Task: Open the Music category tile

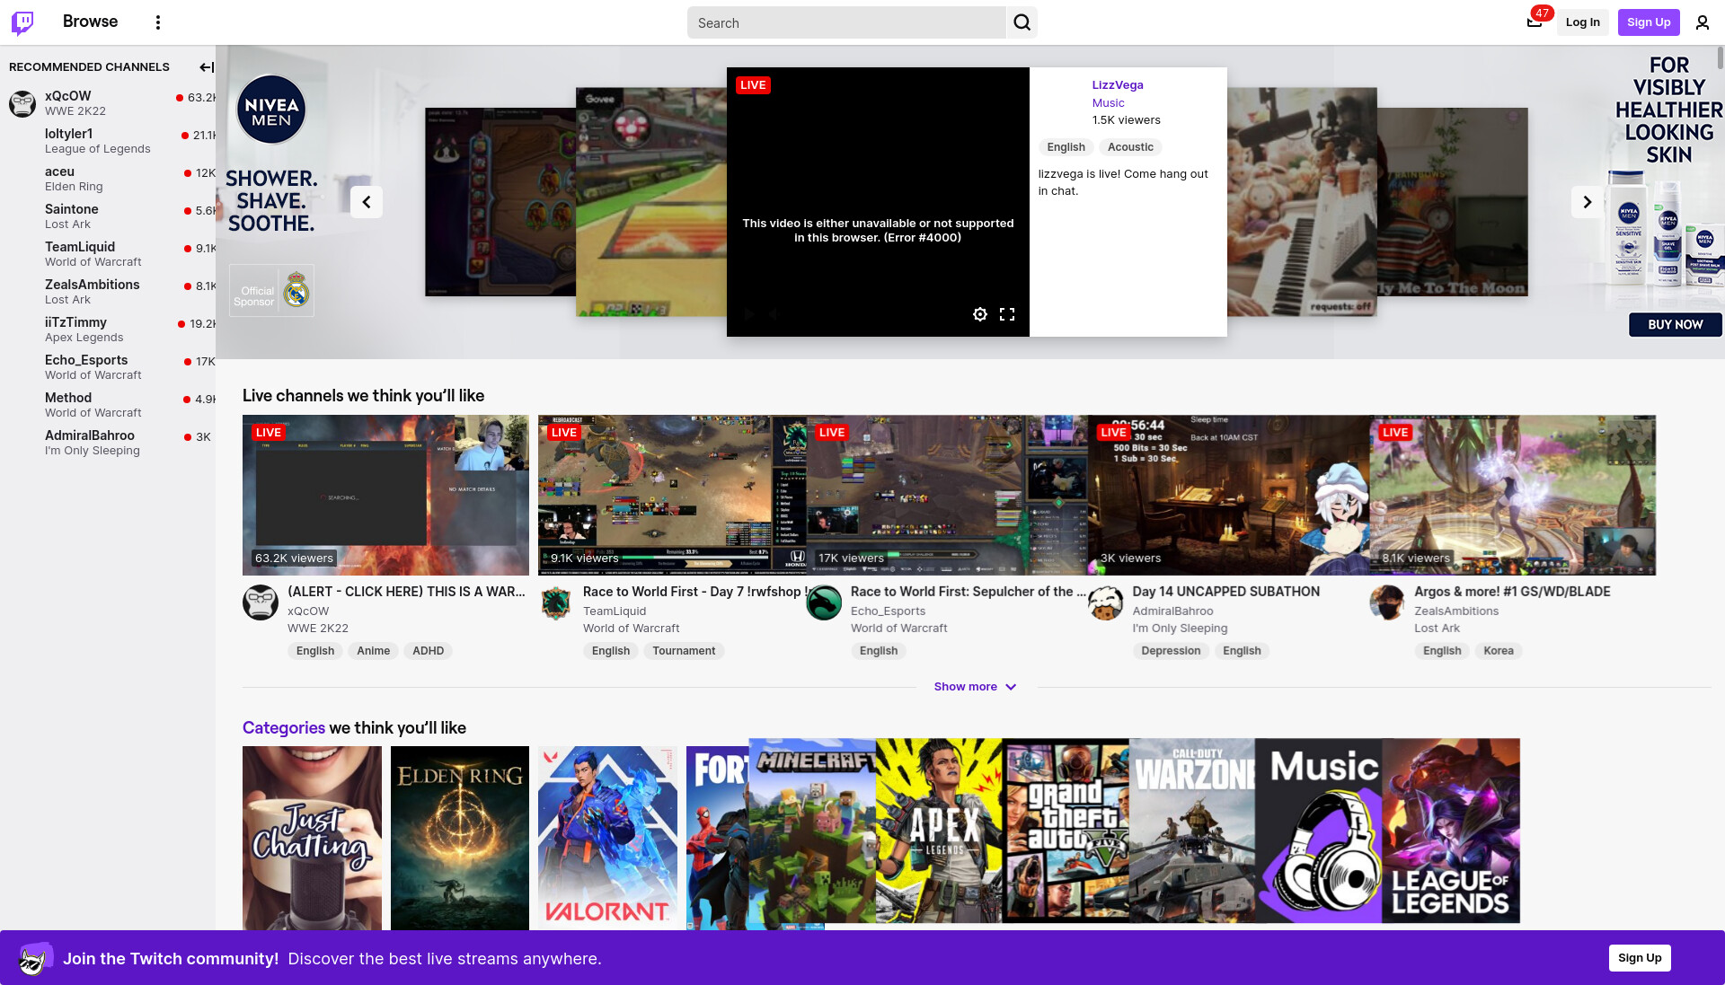Action: [x=1319, y=831]
